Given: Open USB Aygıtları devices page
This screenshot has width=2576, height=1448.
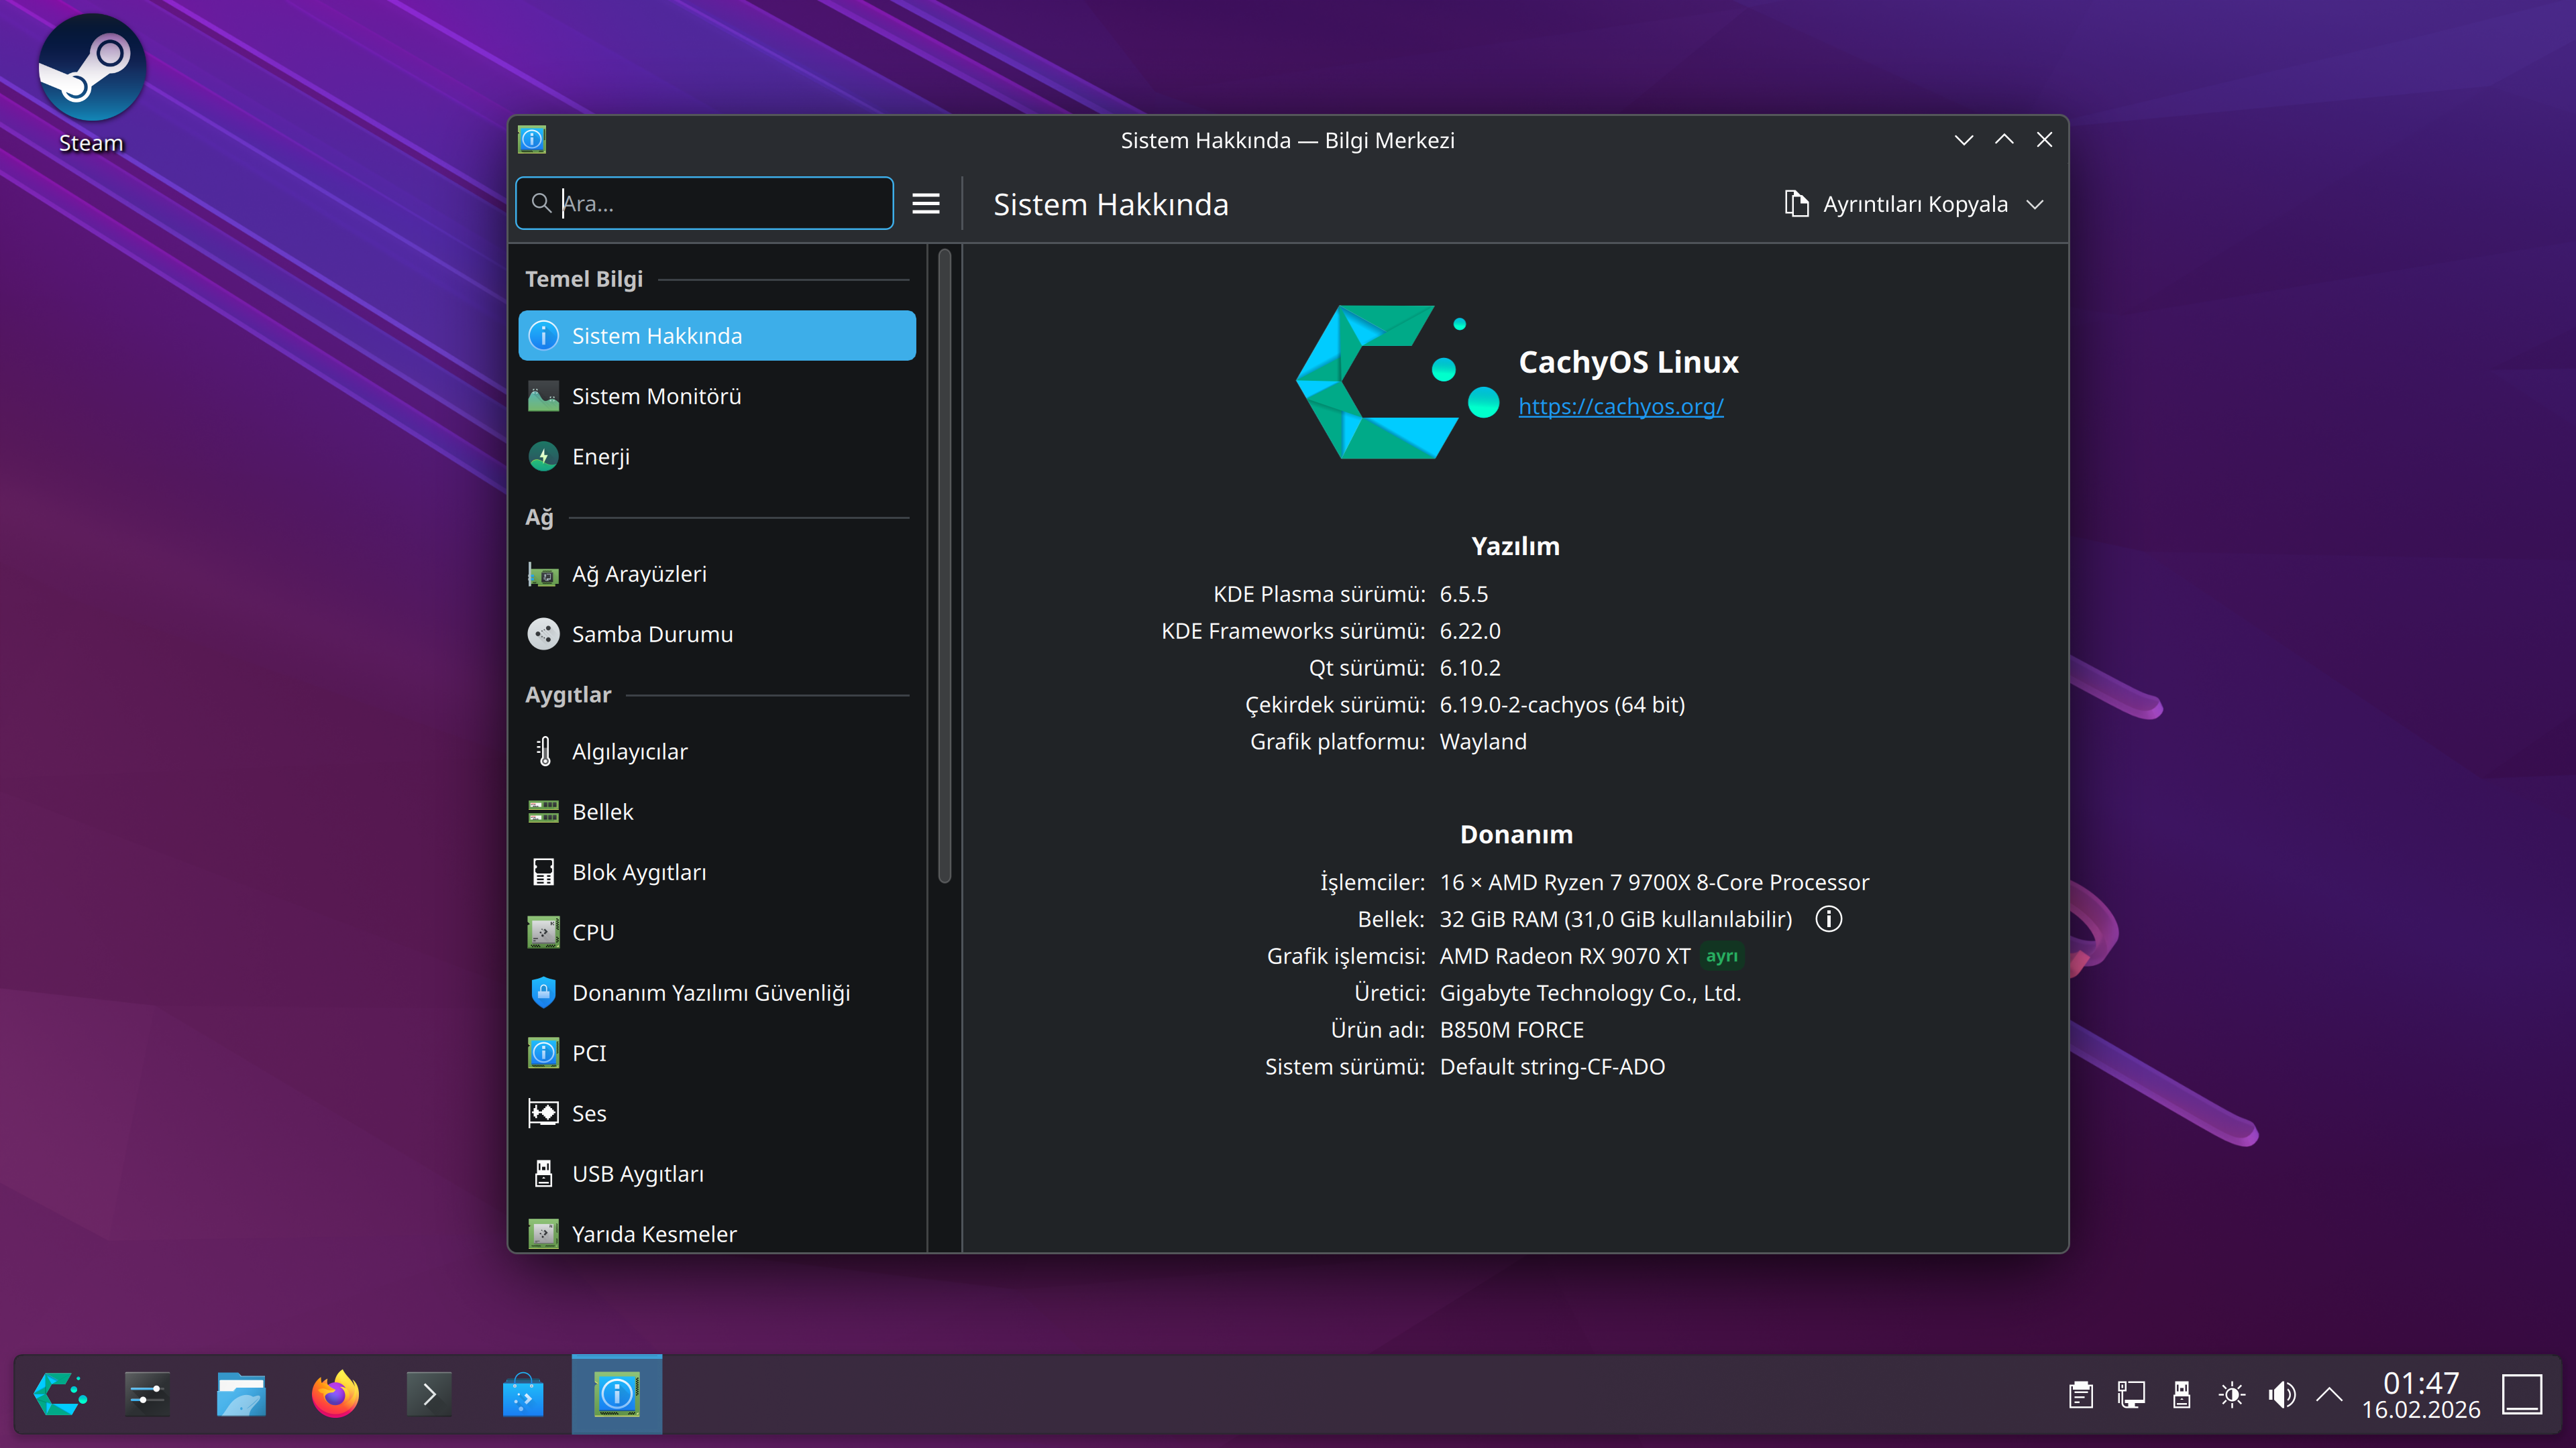Looking at the screenshot, I should pyautogui.click(x=717, y=1173).
